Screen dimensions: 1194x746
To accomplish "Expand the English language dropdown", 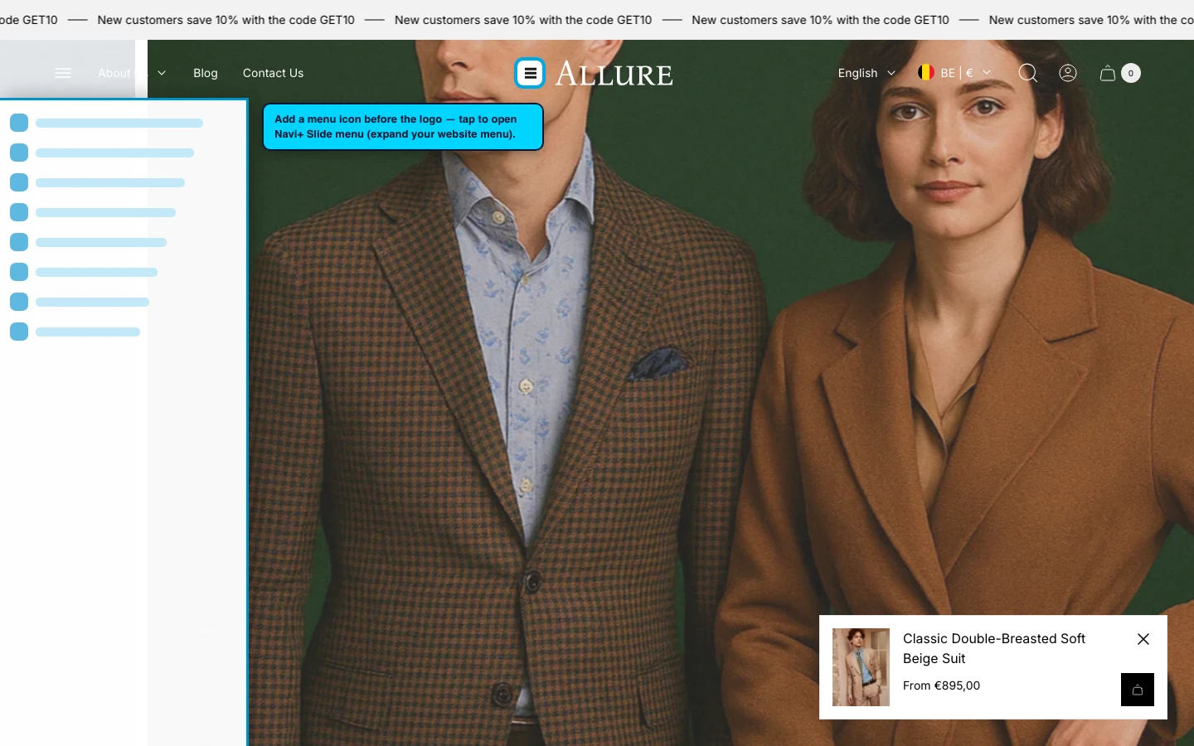I will (x=866, y=73).
